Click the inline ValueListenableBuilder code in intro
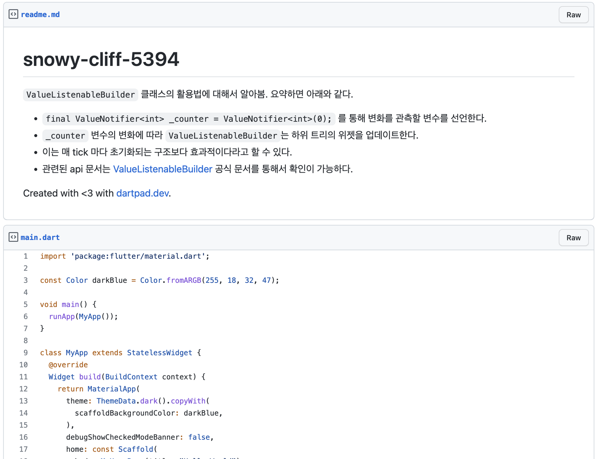Screen dimensions: 596x459 point(80,95)
